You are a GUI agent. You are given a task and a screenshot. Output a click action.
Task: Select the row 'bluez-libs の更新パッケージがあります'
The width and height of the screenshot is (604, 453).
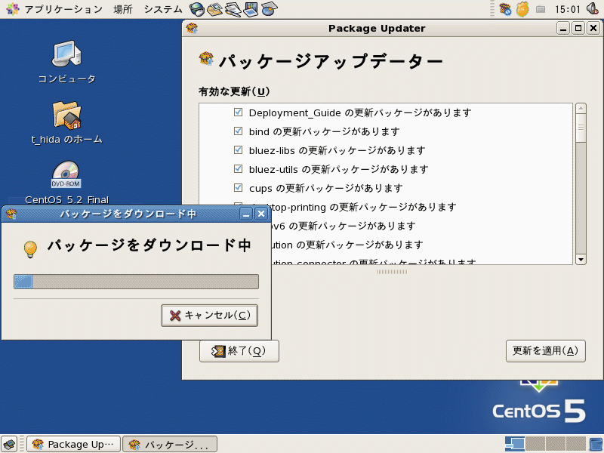click(x=386, y=150)
